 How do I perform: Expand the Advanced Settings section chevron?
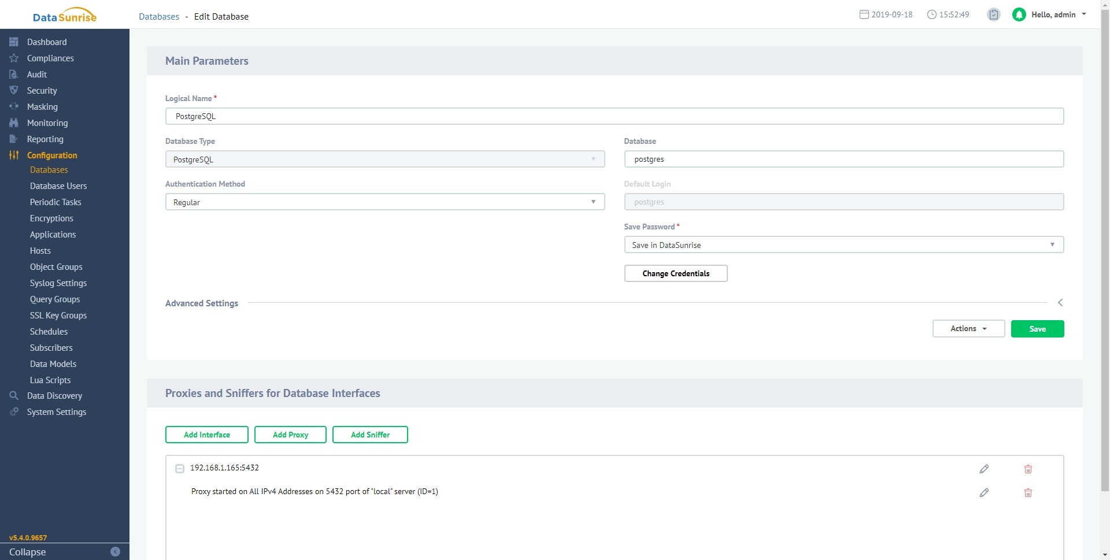1060,303
